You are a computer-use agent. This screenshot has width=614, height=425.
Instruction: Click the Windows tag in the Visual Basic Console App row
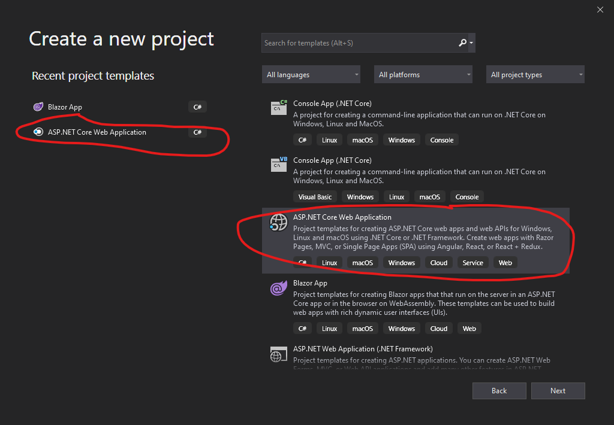pyautogui.click(x=360, y=197)
